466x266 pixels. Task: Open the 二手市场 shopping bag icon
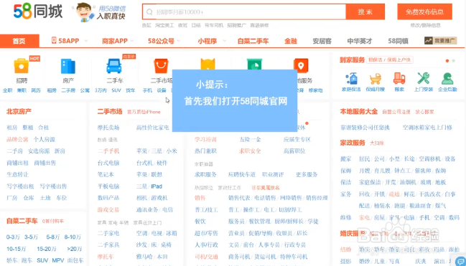161,66
